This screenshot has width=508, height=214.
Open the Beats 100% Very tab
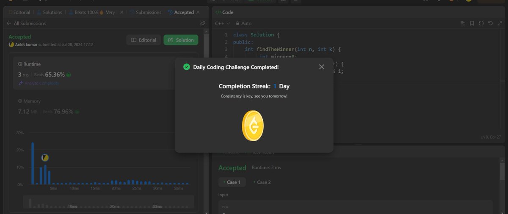tap(91, 12)
